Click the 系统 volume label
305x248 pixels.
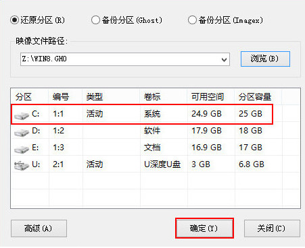[152, 114]
